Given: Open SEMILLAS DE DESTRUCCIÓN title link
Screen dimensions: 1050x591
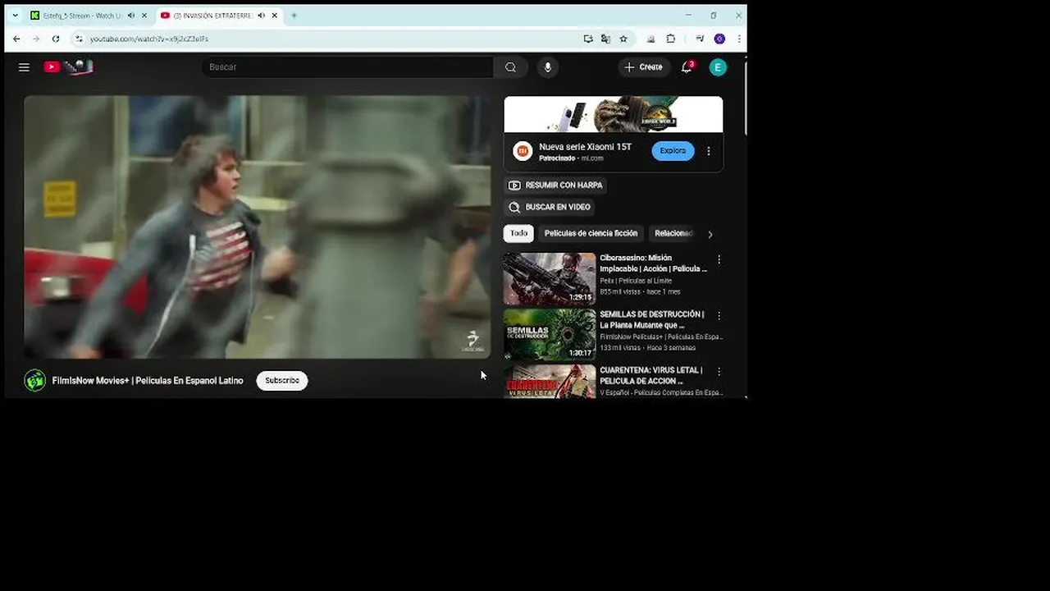Looking at the screenshot, I should click(x=652, y=319).
